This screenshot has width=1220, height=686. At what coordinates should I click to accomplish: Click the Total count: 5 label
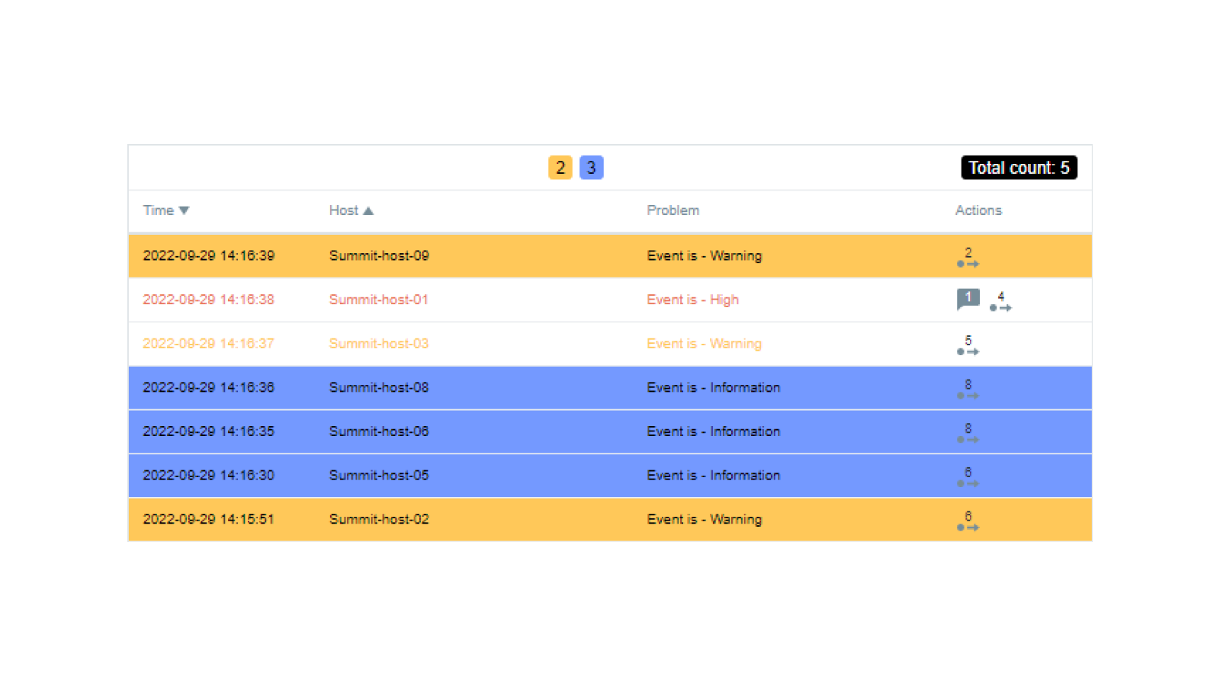[x=1019, y=168]
